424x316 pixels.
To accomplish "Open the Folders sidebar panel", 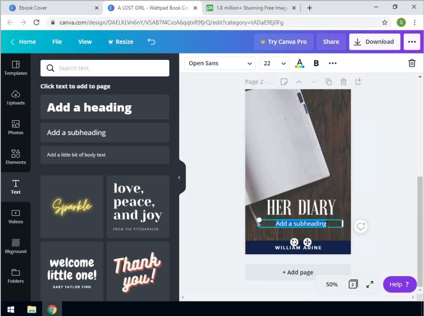I will [x=16, y=276].
